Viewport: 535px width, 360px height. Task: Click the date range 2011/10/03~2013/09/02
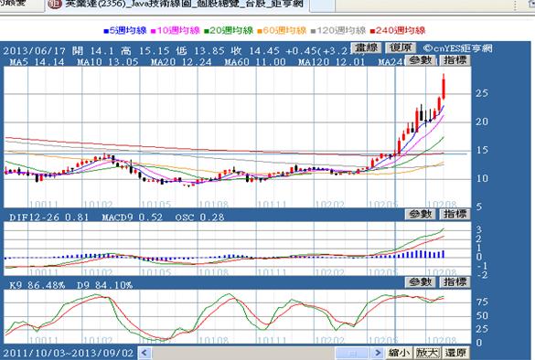(69, 353)
